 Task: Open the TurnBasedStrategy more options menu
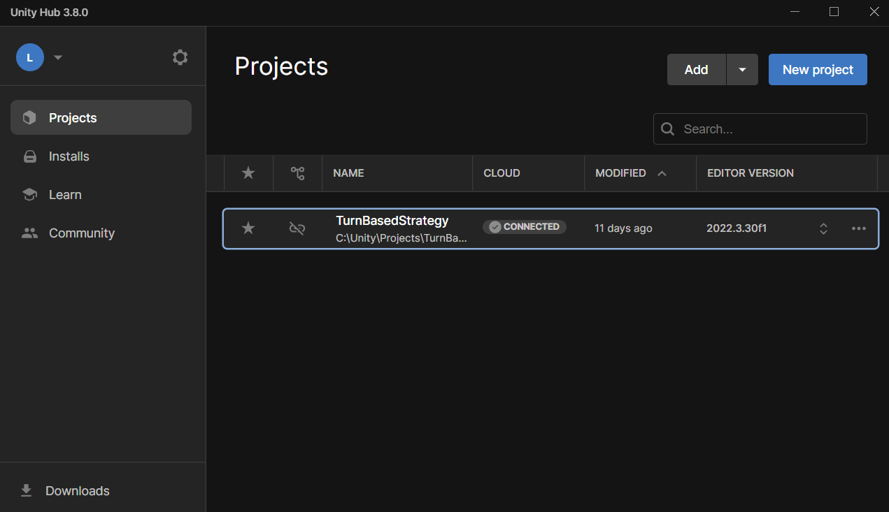tap(859, 228)
